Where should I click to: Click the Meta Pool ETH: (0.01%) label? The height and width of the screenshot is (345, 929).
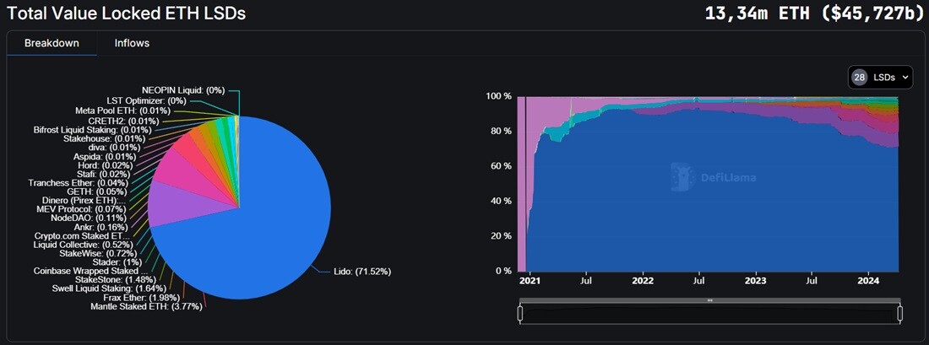(x=122, y=111)
